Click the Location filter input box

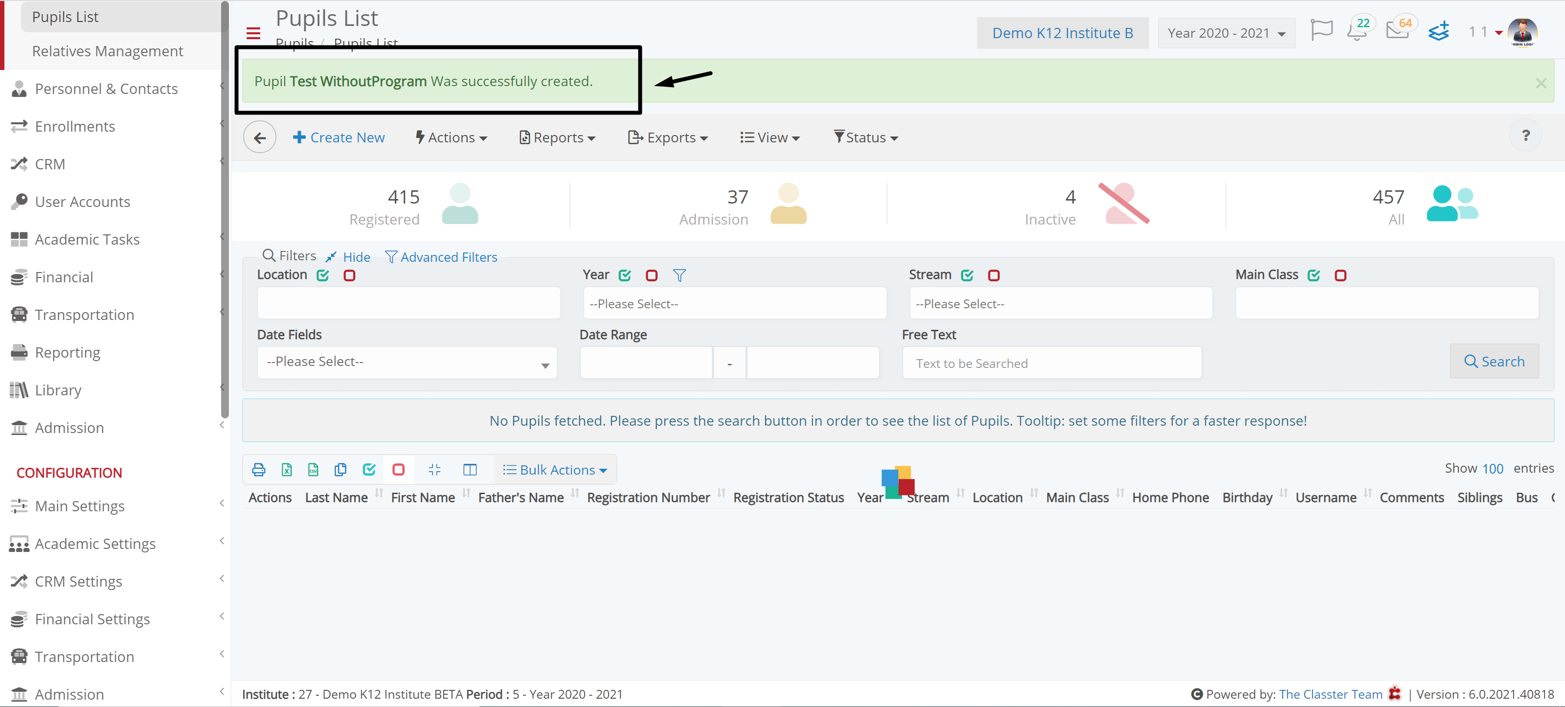408,303
